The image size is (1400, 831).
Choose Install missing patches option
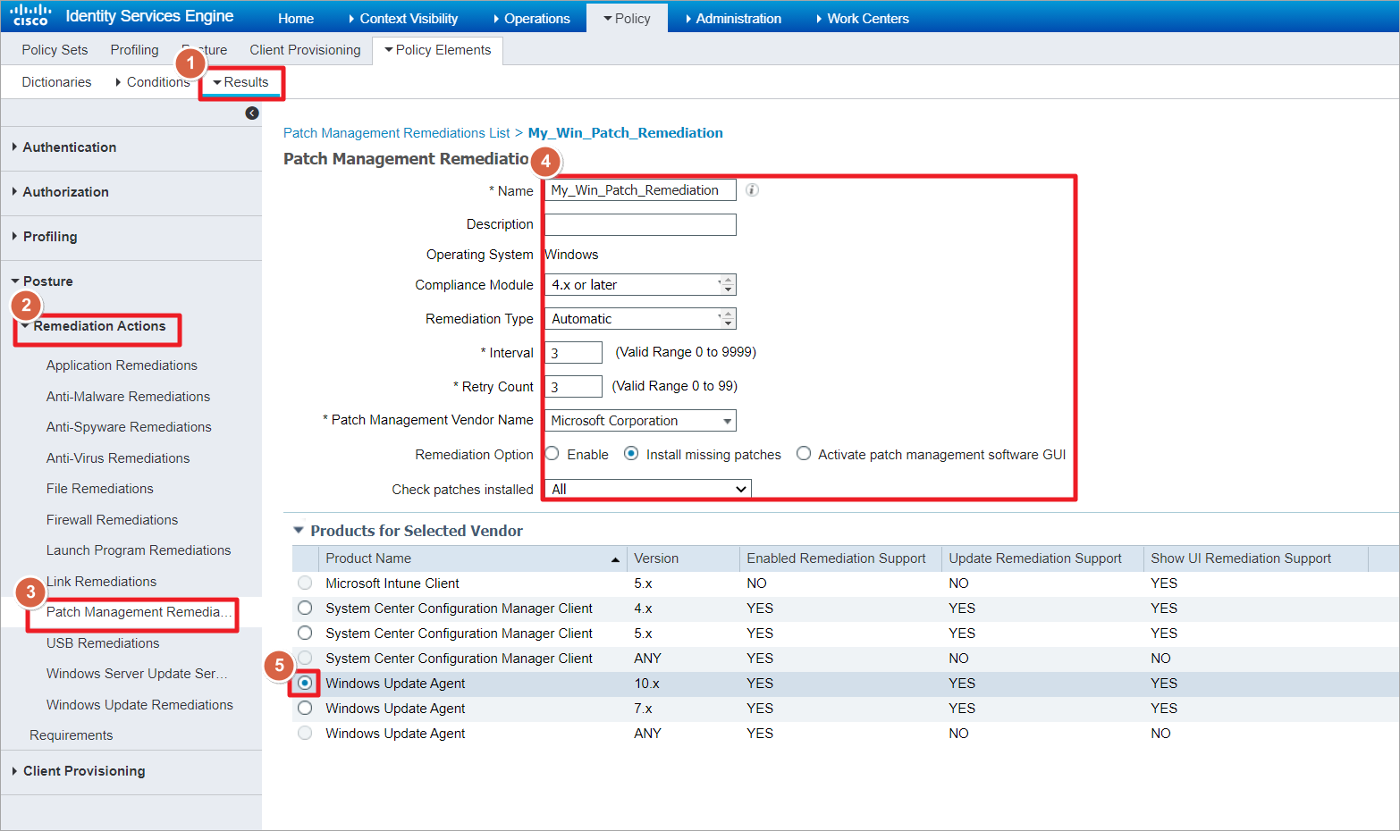pos(631,454)
